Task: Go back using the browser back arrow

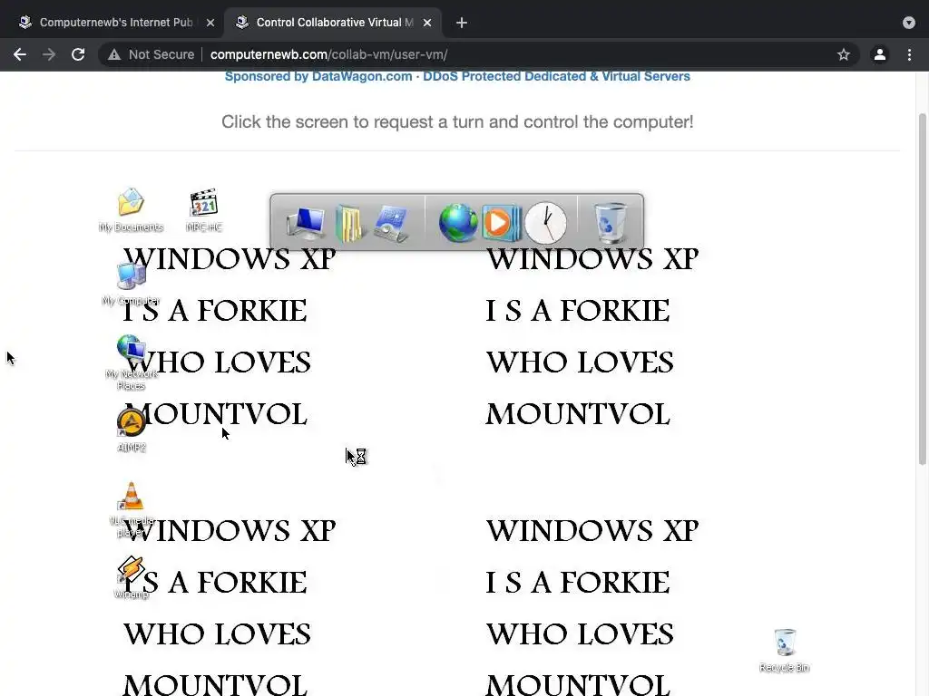Action: [x=20, y=54]
